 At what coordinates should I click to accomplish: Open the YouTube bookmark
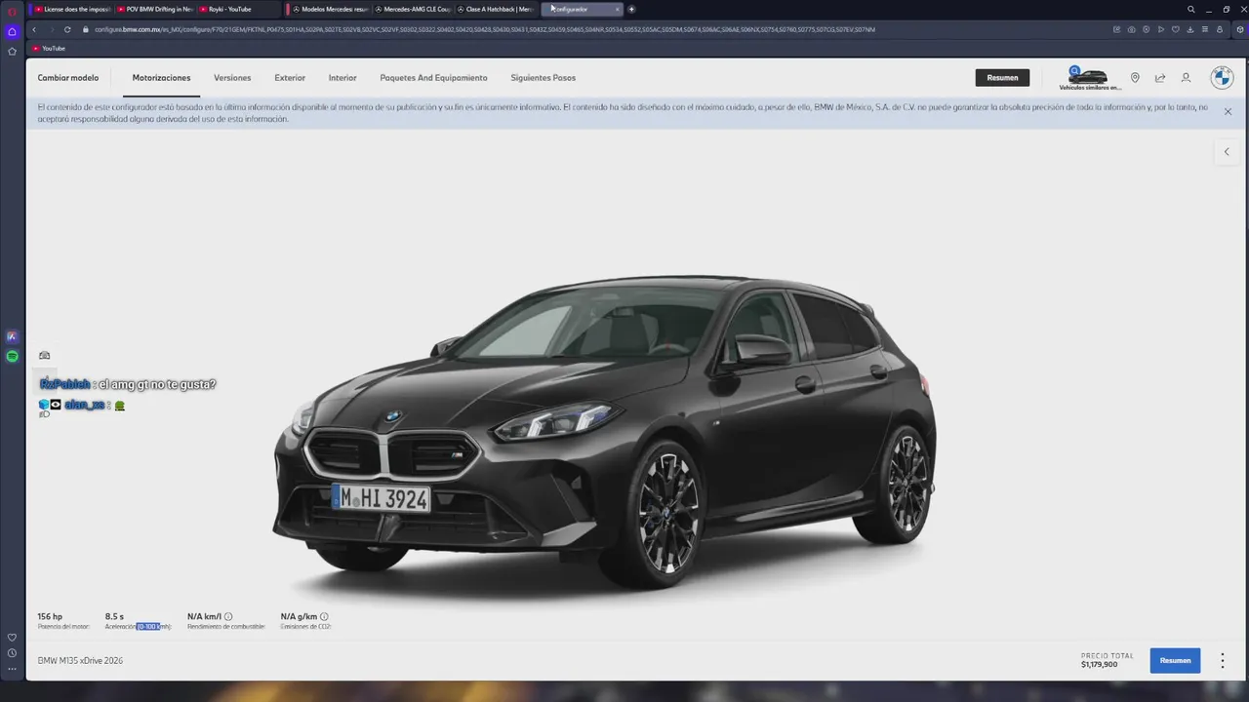(49, 48)
